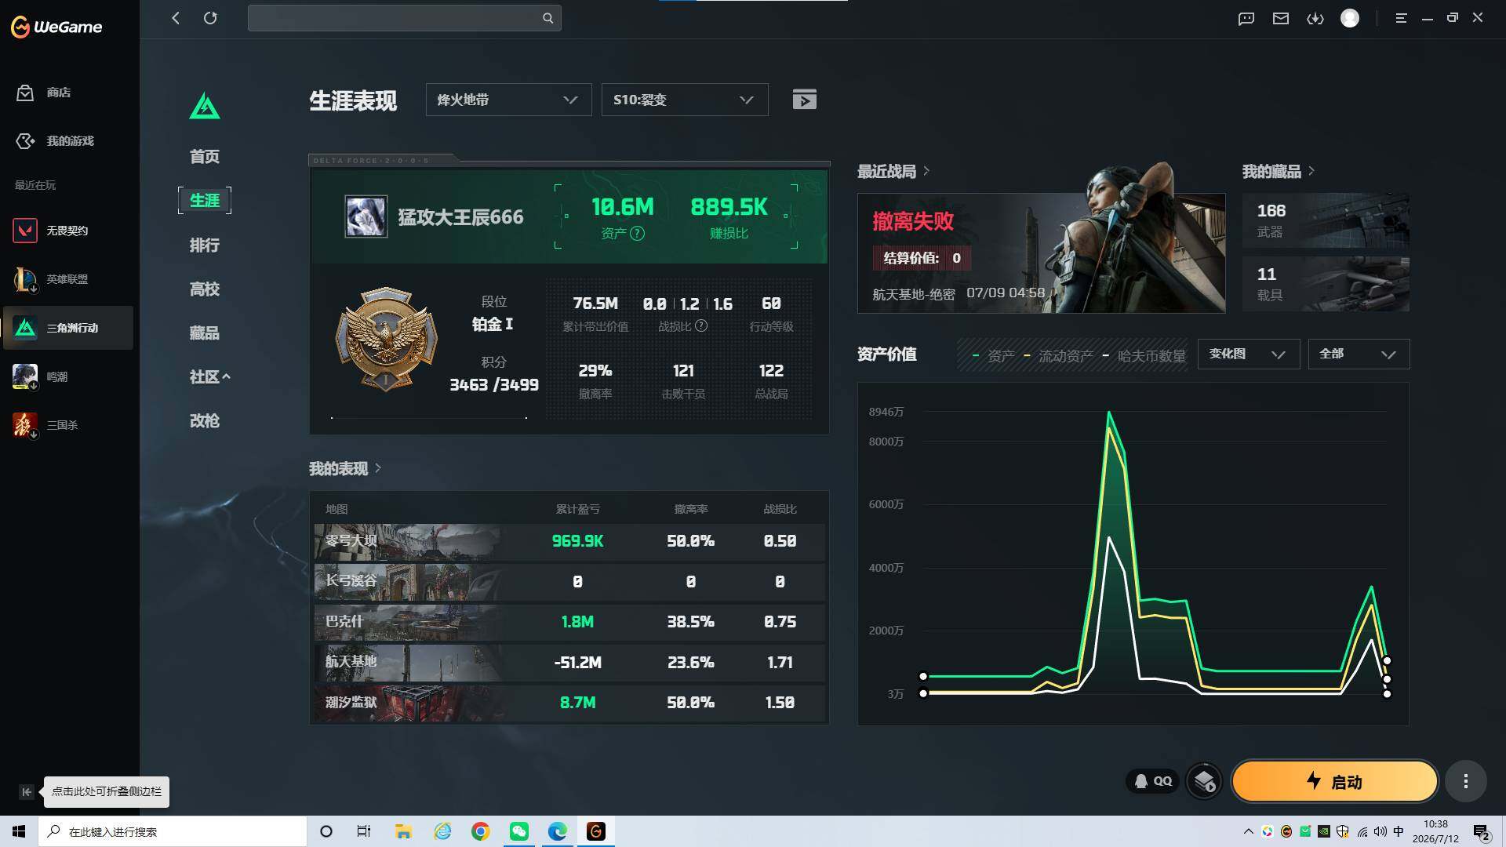
Task: Open the download manager icon
Action: [1315, 18]
